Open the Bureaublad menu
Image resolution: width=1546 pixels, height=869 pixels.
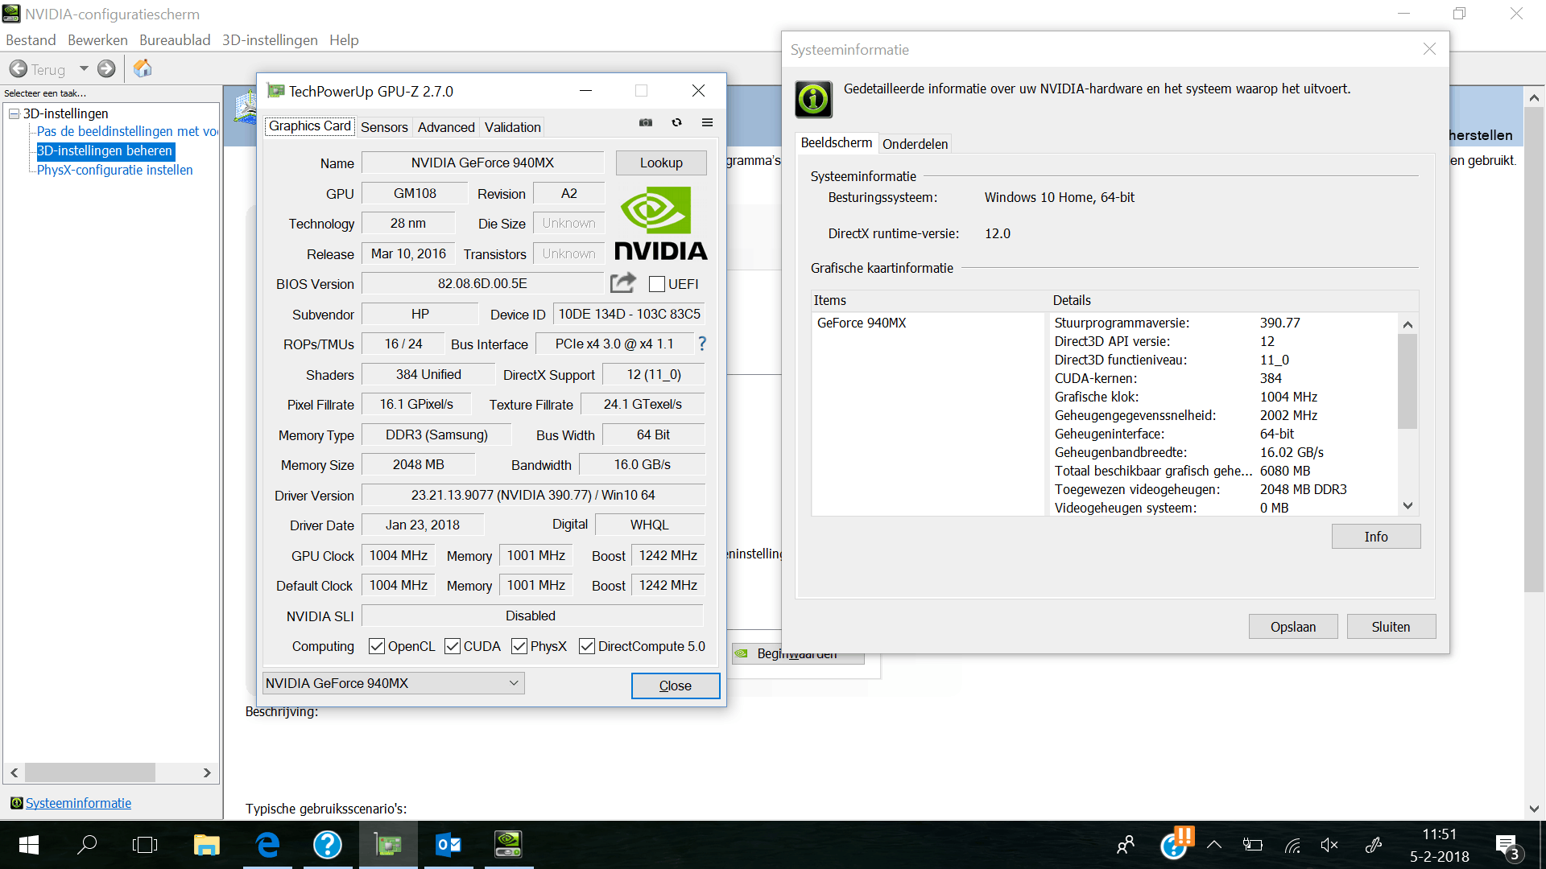coord(175,40)
